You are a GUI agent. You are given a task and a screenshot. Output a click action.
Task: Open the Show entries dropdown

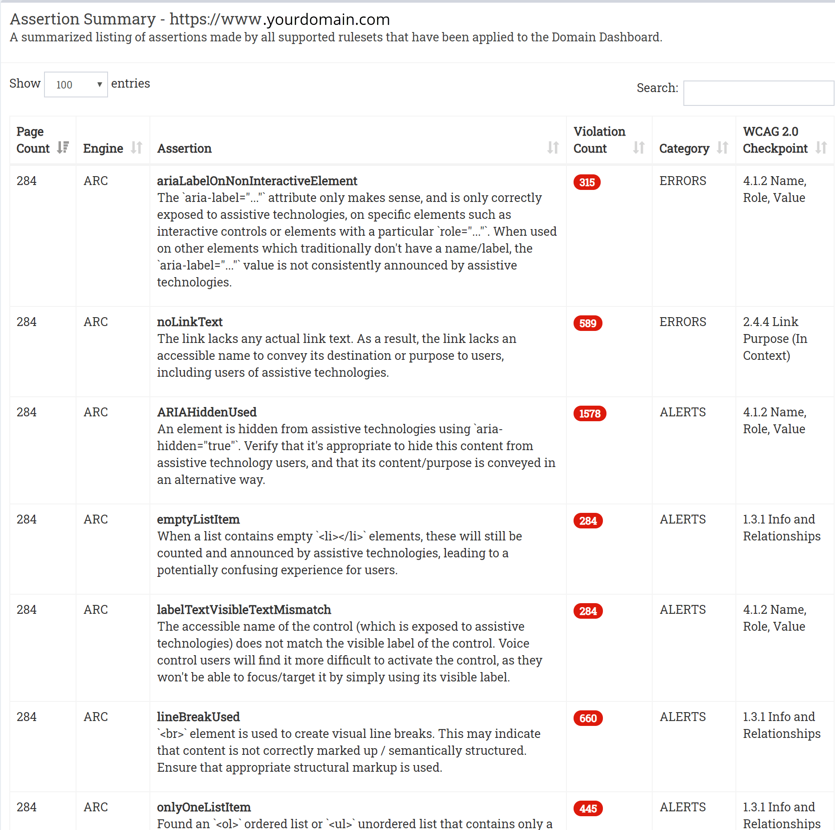tap(76, 85)
